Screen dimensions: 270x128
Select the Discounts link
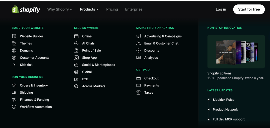(152, 51)
